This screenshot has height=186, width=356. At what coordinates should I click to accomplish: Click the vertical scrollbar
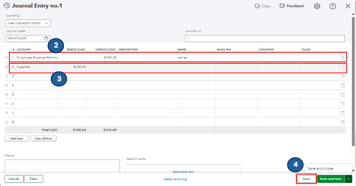tap(353, 81)
